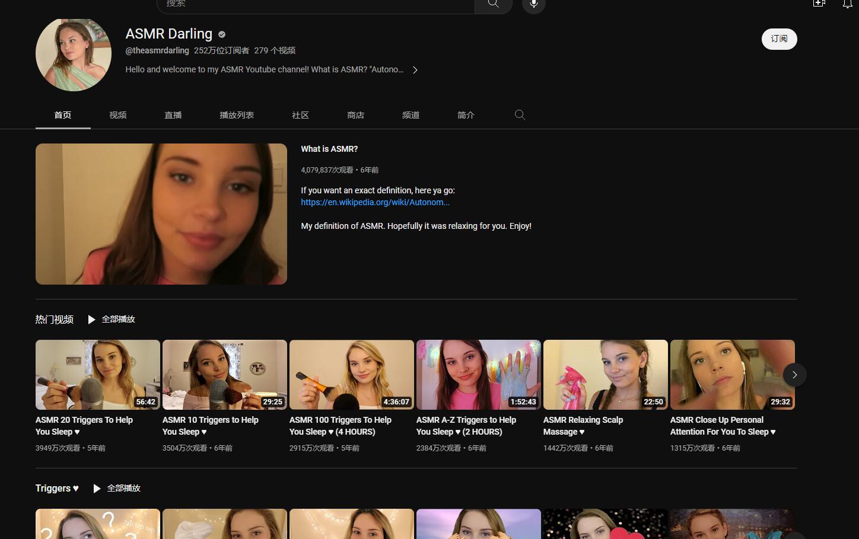Click the ASMR Close Up Personal Attention title
Image resolution: width=859 pixels, height=539 pixels.
click(723, 426)
